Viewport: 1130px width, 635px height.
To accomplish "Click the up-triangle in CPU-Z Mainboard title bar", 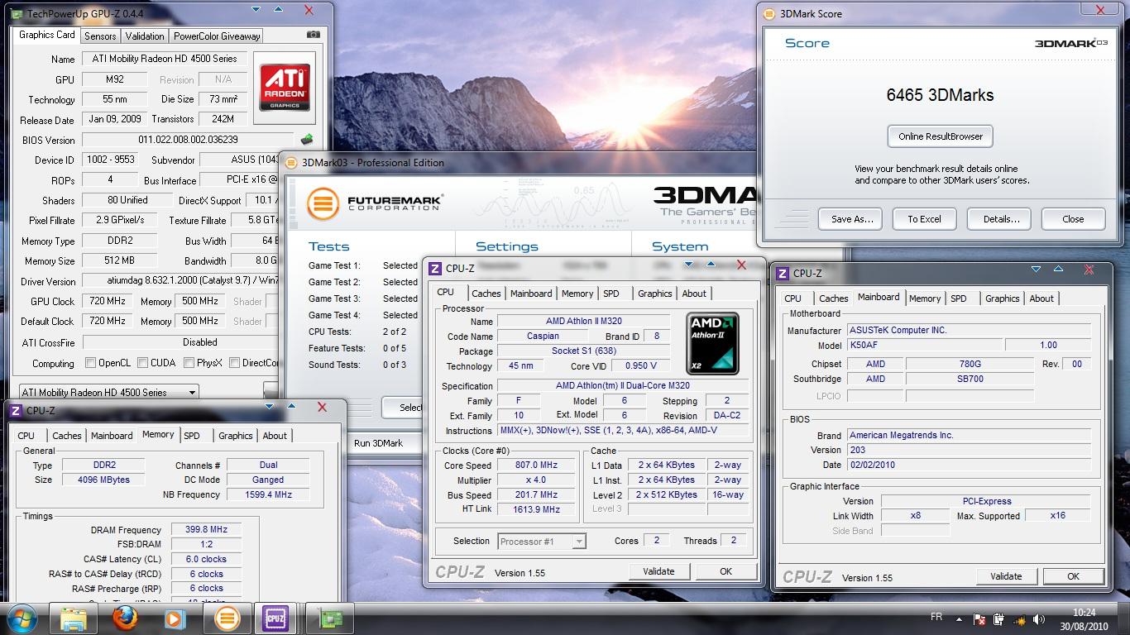I will (x=1058, y=270).
